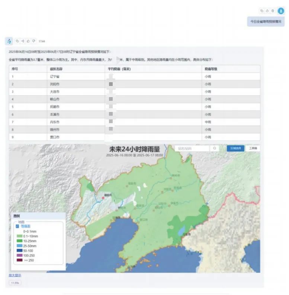This screenshot has width=289, height=295.
Task: Toggle the 等值面 layer checkbox
Action: coord(17,226)
